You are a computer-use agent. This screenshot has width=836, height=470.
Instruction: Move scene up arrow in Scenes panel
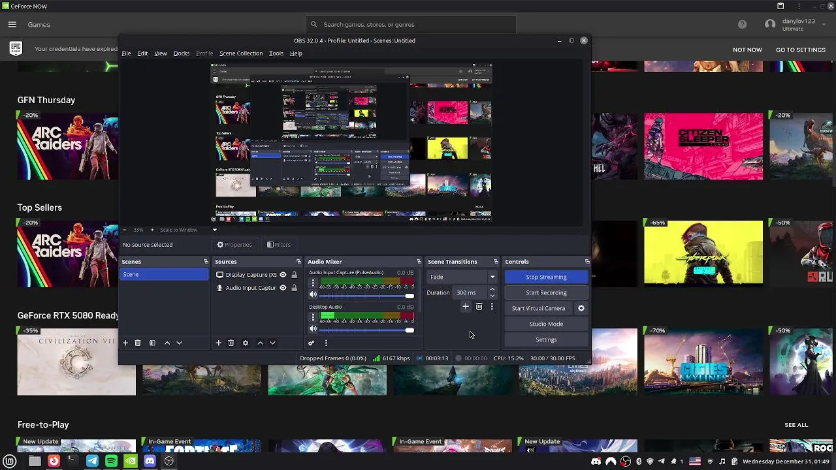(167, 343)
